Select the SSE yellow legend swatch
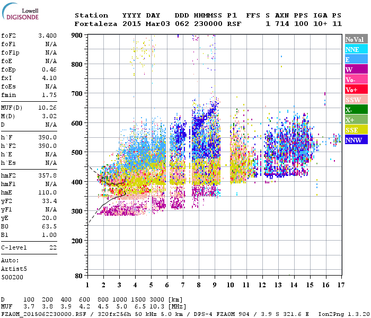The image size is (371, 318). coord(356,130)
